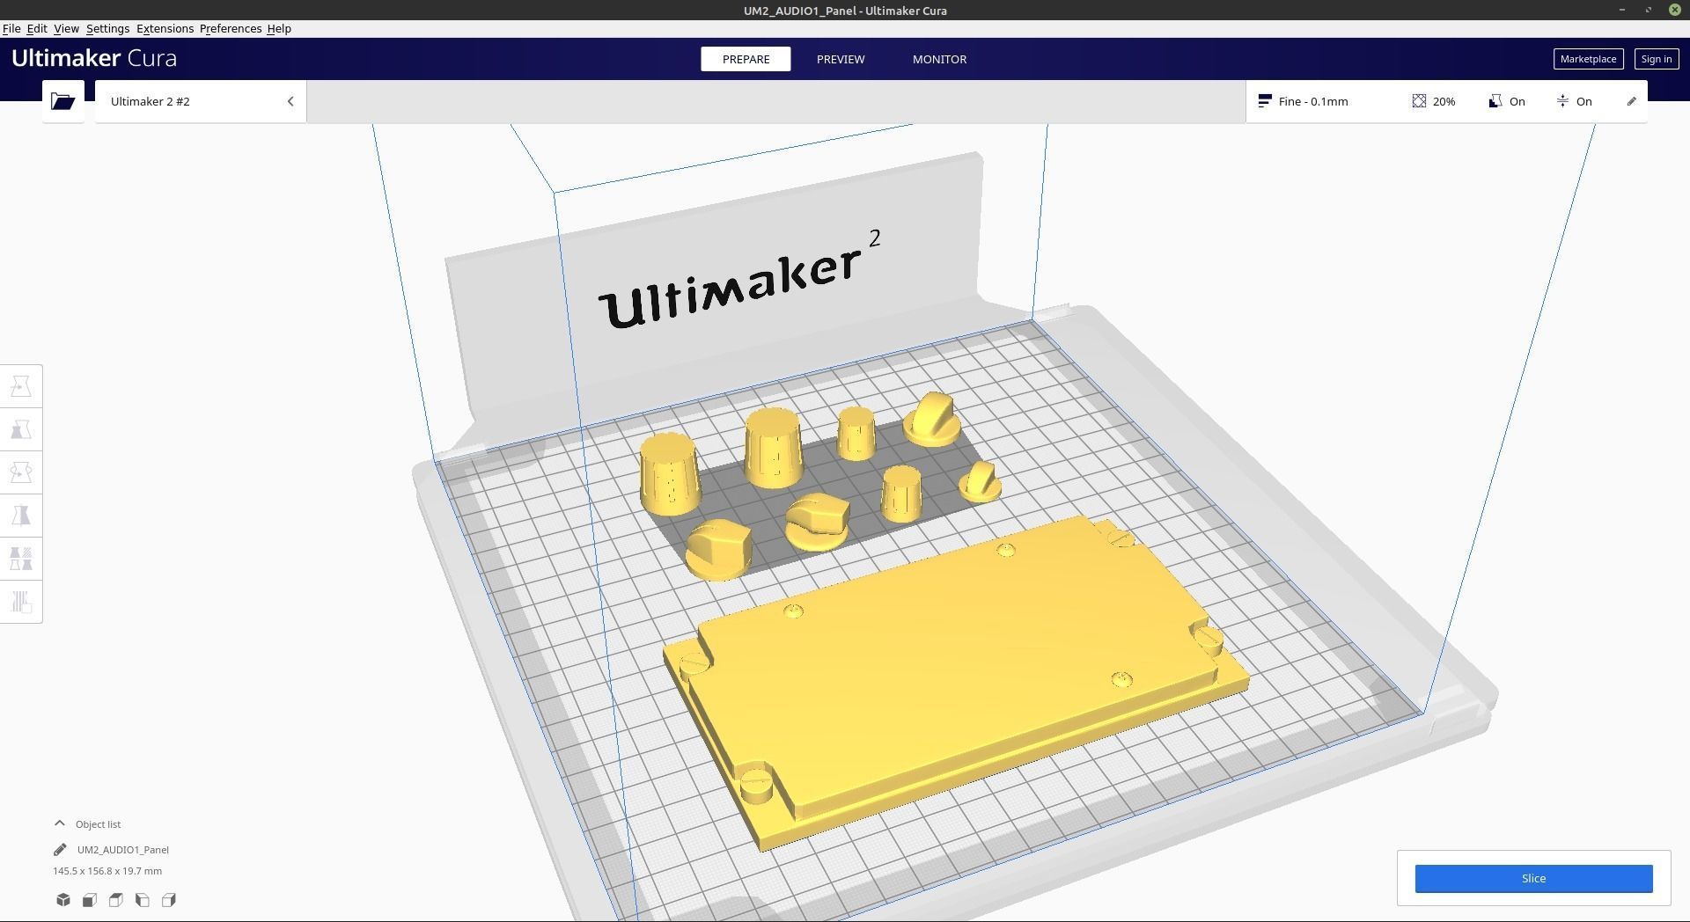Screen dimensions: 1690x922
Task: Click the Slice button
Action: tap(1533, 878)
